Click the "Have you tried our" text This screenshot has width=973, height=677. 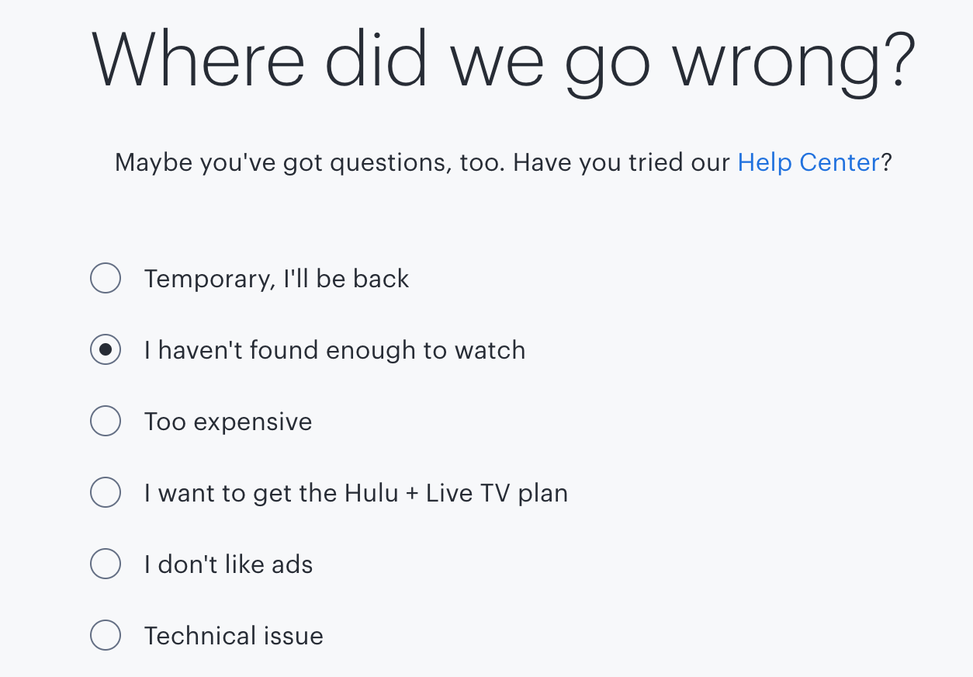[622, 163]
